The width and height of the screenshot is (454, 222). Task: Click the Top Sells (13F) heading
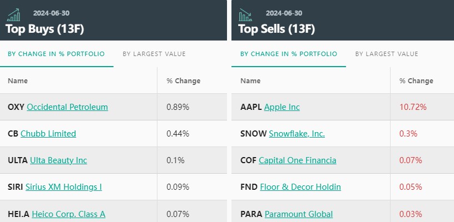click(x=277, y=29)
